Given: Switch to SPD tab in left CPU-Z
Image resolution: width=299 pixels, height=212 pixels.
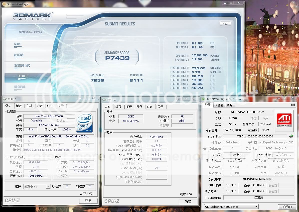Looking at the screenshot, I should click(x=50, y=106).
